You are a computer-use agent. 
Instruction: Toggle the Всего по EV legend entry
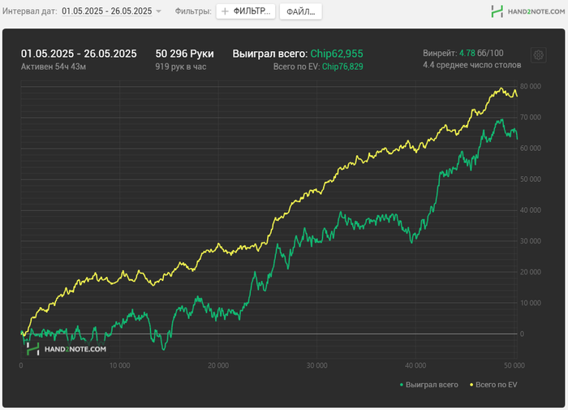(x=493, y=385)
